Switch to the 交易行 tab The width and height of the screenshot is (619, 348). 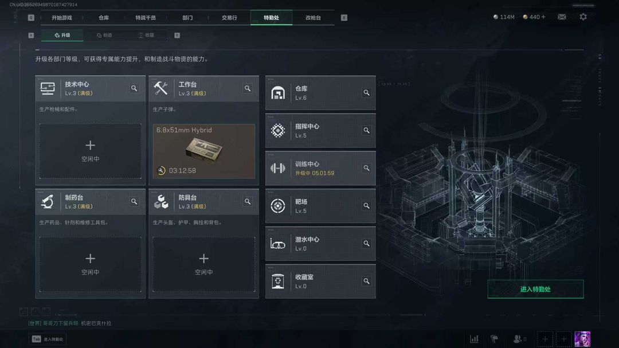point(229,18)
